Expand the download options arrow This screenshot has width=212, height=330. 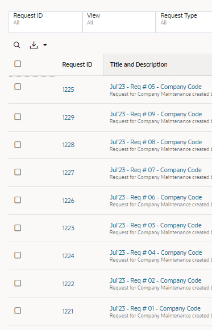pos(45,45)
